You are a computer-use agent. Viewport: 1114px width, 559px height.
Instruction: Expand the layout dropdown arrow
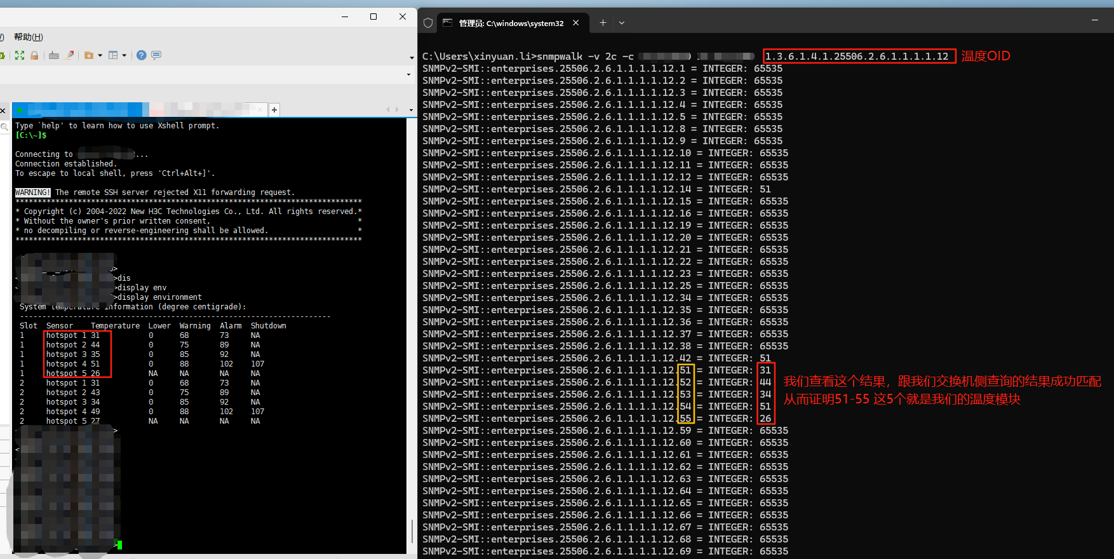click(x=124, y=55)
